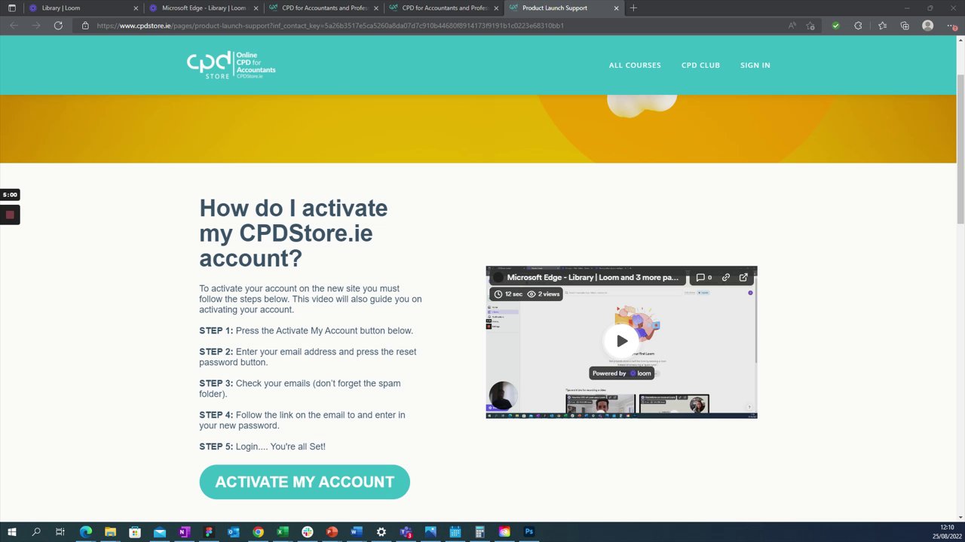
Task: Switch to second CPD for Accountants tab
Action: click(444, 8)
